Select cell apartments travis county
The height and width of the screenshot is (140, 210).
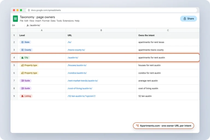tap(168, 50)
